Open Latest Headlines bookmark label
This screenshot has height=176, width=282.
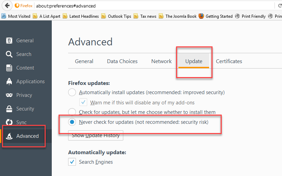click(84, 16)
